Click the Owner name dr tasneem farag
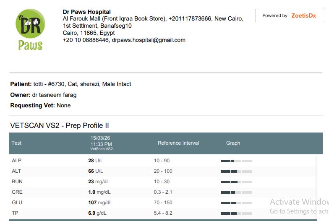Screen dimensions: 329x221 (x=54, y=95)
